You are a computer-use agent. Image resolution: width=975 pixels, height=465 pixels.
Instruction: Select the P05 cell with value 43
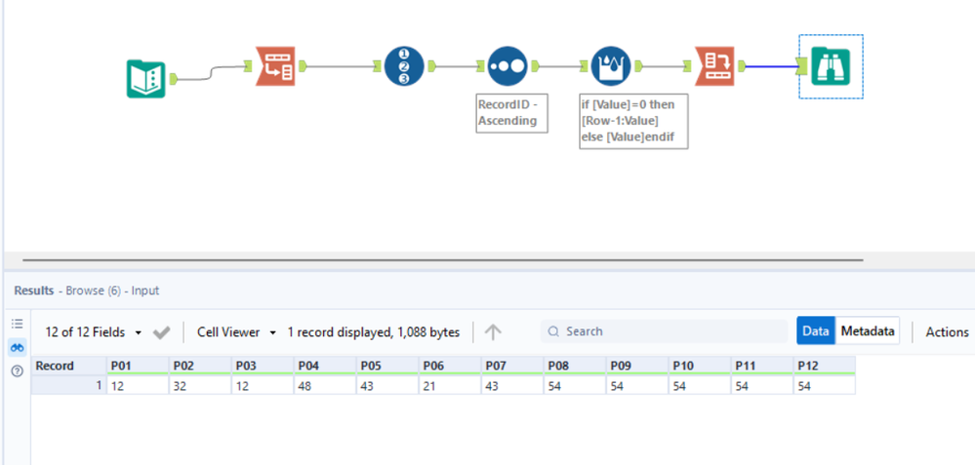pyautogui.click(x=387, y=385)
